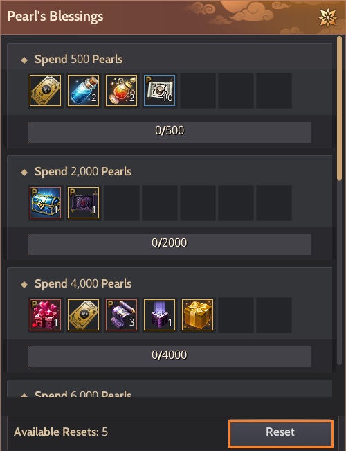Close the panel with the golden flower icon
The width and height of the screenshot is (346, 451).
pyautogui.click(x=328, y=17)
